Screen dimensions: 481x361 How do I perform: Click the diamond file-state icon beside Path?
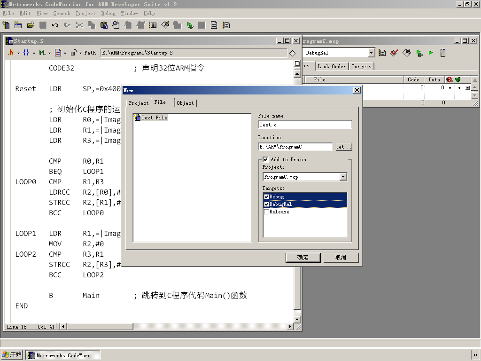[292, 54]
